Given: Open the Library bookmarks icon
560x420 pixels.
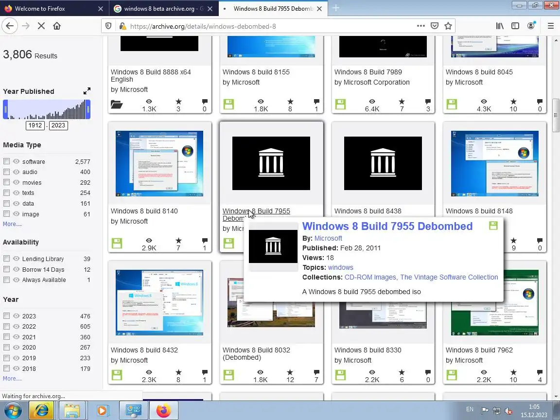Looking at the screenshot, I should [500, 26].
